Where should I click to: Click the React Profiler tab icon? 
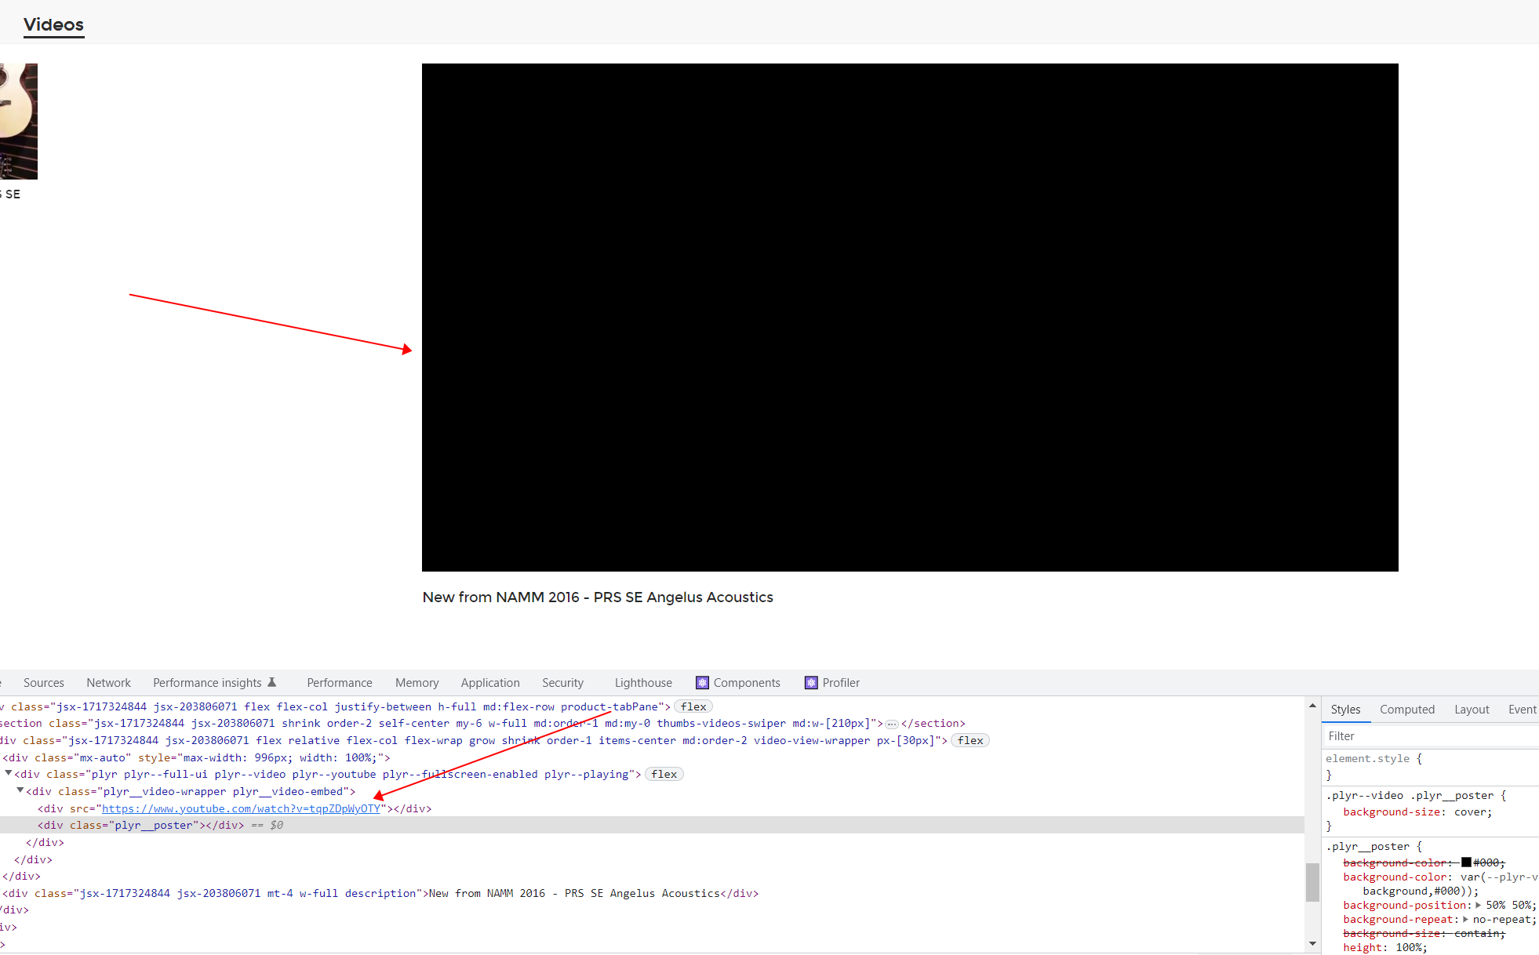[811, 683]
